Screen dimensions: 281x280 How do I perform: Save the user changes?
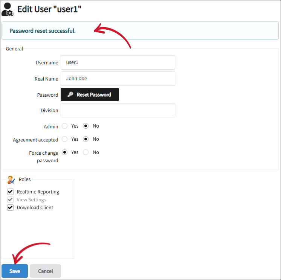(x=15, y=271)
